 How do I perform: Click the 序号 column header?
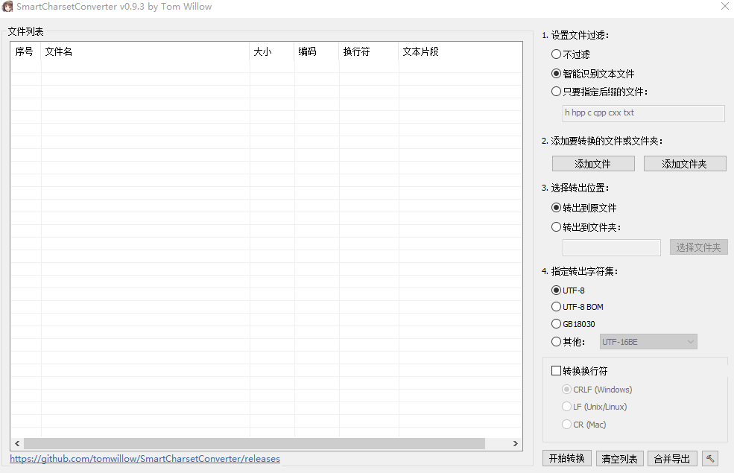tap(26, 51)
